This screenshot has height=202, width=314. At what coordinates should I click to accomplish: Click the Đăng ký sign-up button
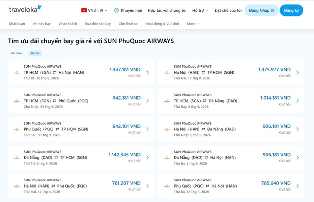[x=291, y=10]
